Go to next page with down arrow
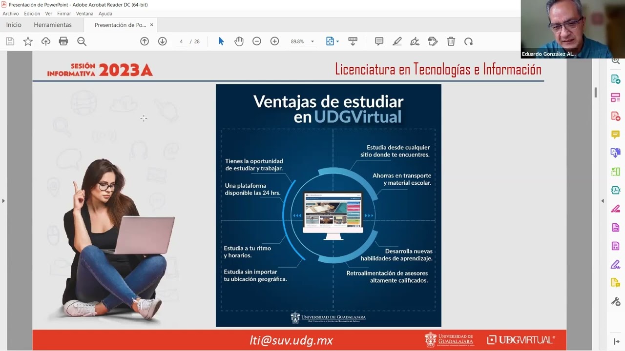The width and height of the screenshot is (625, 351). (163, 41)
